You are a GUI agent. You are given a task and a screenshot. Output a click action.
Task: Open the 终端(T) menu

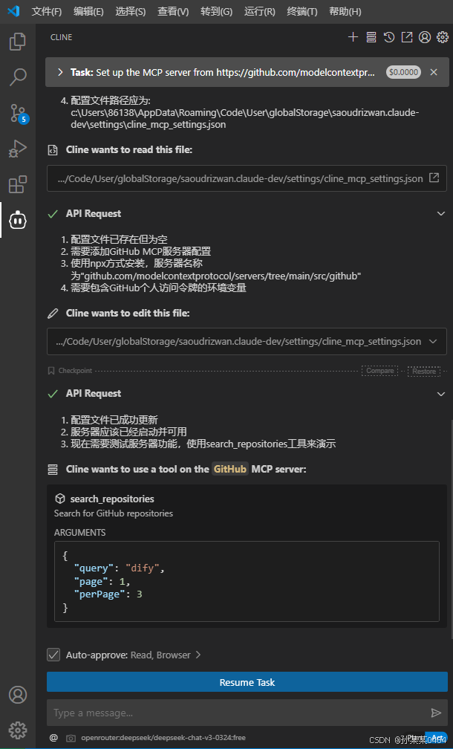coord(302,12)
